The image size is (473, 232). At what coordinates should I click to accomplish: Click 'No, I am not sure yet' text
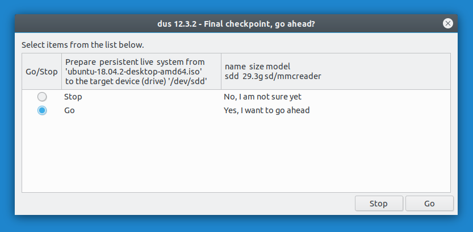click(x=262, y=97)
